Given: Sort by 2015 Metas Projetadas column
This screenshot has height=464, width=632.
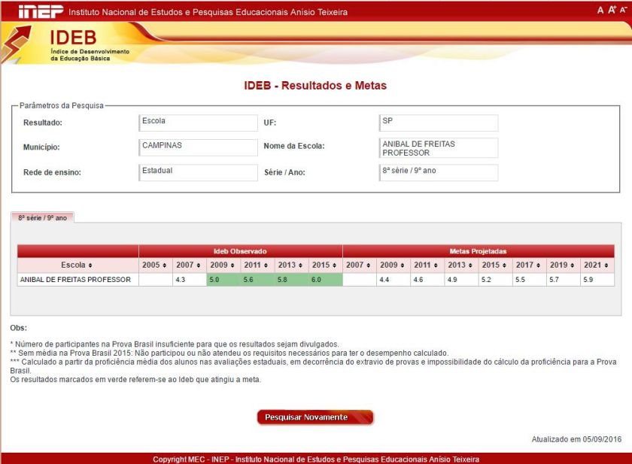Looking at the screenshot, I should pos(495,265).
